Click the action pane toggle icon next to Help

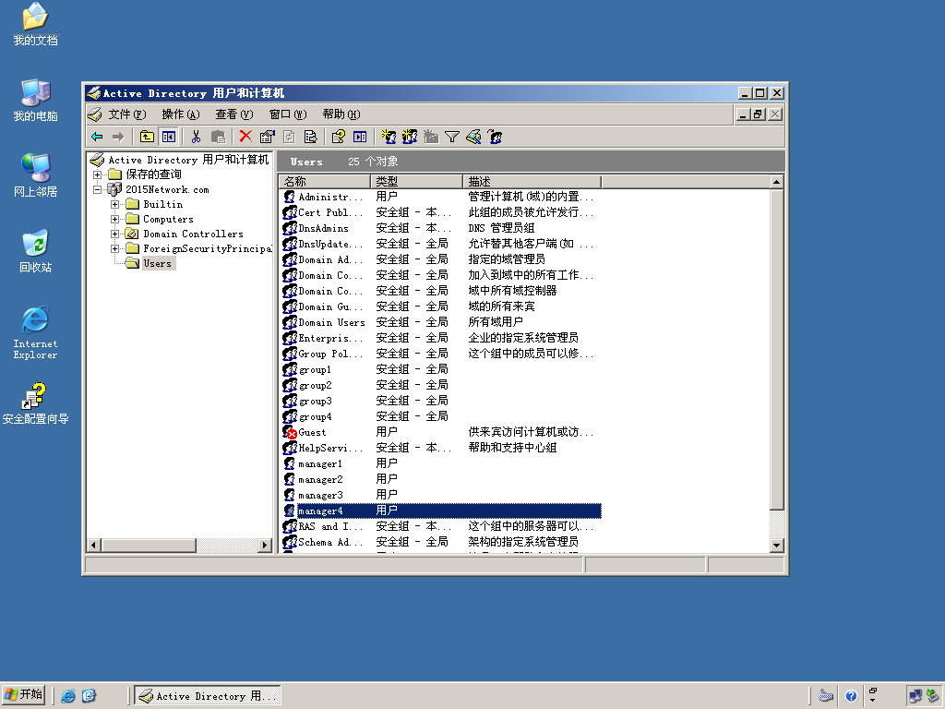point(360,137)
